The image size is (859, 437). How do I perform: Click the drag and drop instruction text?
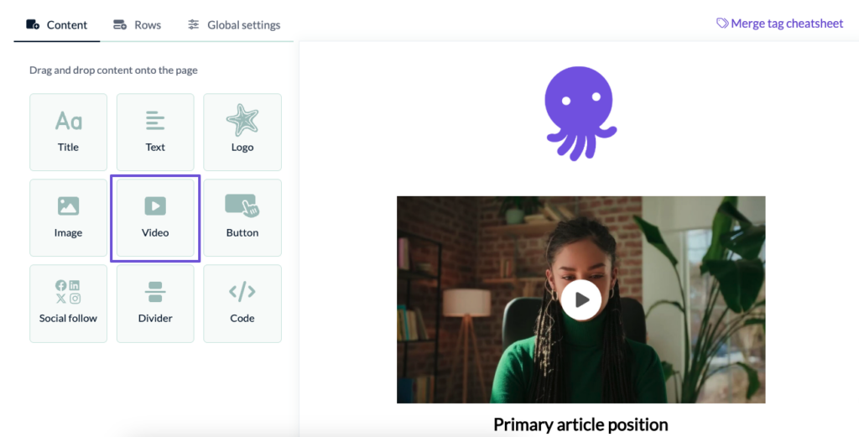tap(113, 70)
